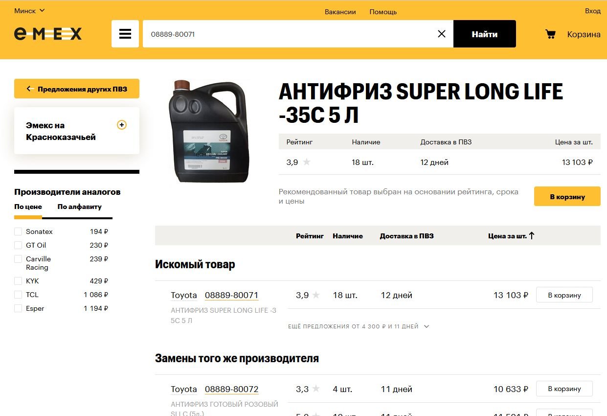
Task: Click the Sonatex price 194 ₽
Action: tap(99, 231)
